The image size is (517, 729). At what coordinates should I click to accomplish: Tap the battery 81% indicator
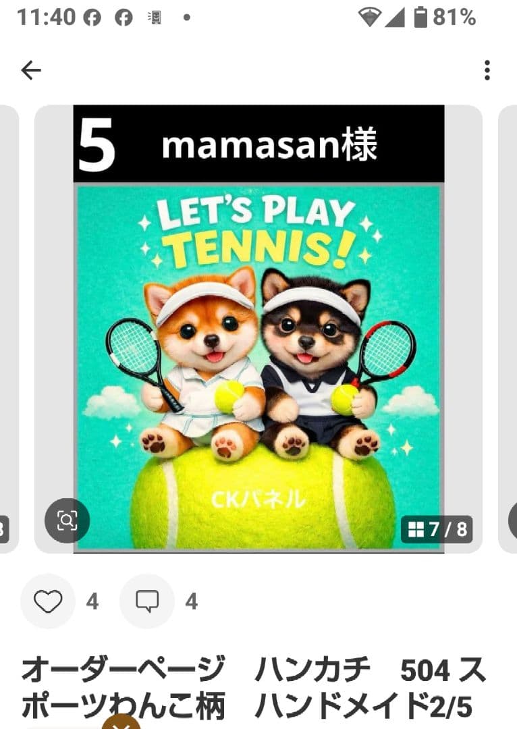pos(445,18)
